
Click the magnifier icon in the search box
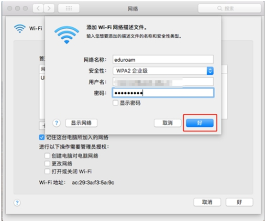220,8
